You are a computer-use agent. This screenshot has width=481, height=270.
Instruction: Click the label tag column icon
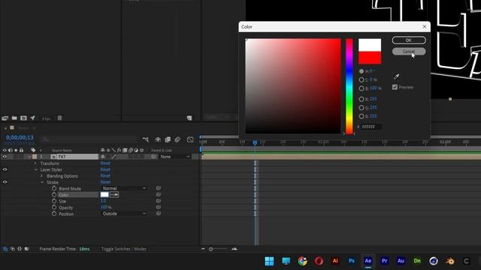pyautogui.click(x=33, y=150)
